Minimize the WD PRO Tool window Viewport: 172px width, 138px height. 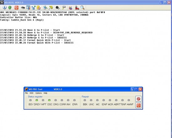tap(132, 89)
